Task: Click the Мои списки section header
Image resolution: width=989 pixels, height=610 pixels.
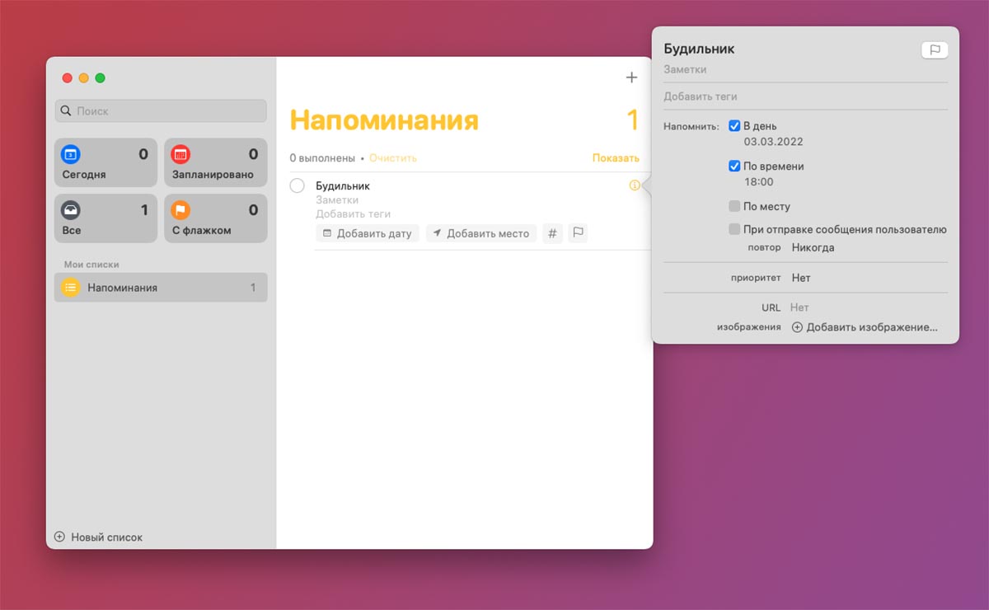Action: [x=91, y=265]
